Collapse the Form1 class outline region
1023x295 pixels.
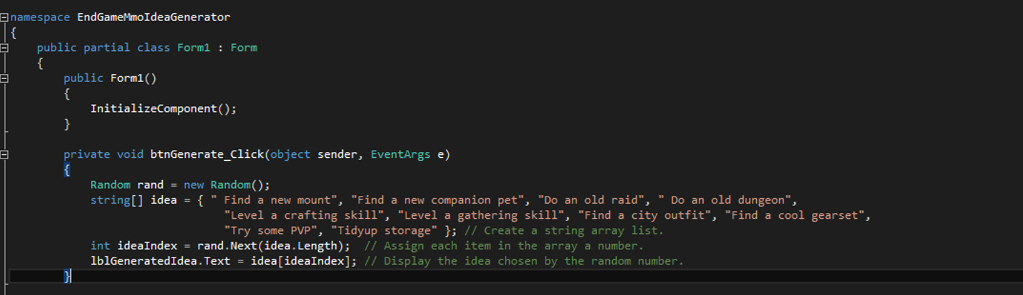[x=4, y=48]
